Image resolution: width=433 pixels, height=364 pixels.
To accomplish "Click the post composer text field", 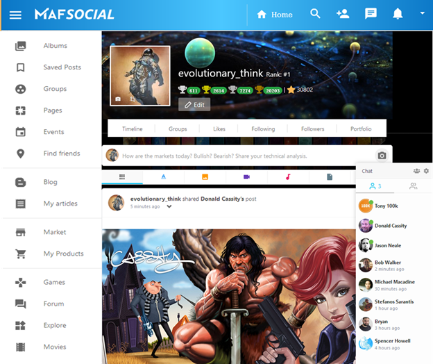I will (214, 156).
